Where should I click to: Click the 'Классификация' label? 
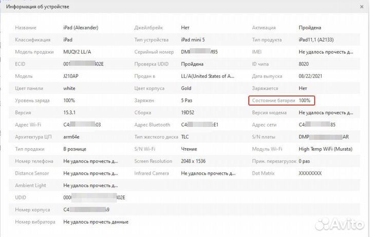(32, 40)
